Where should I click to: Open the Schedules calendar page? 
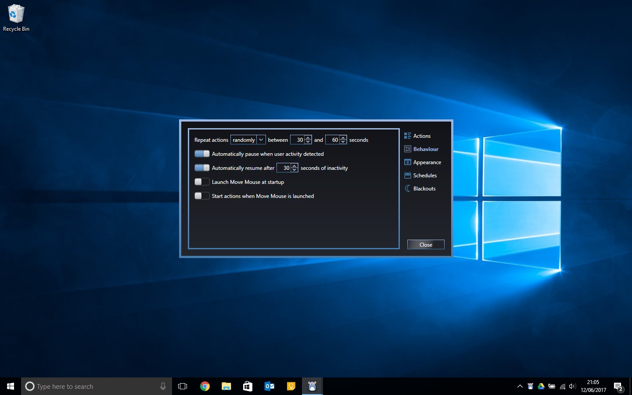click(x=420, y=175)
